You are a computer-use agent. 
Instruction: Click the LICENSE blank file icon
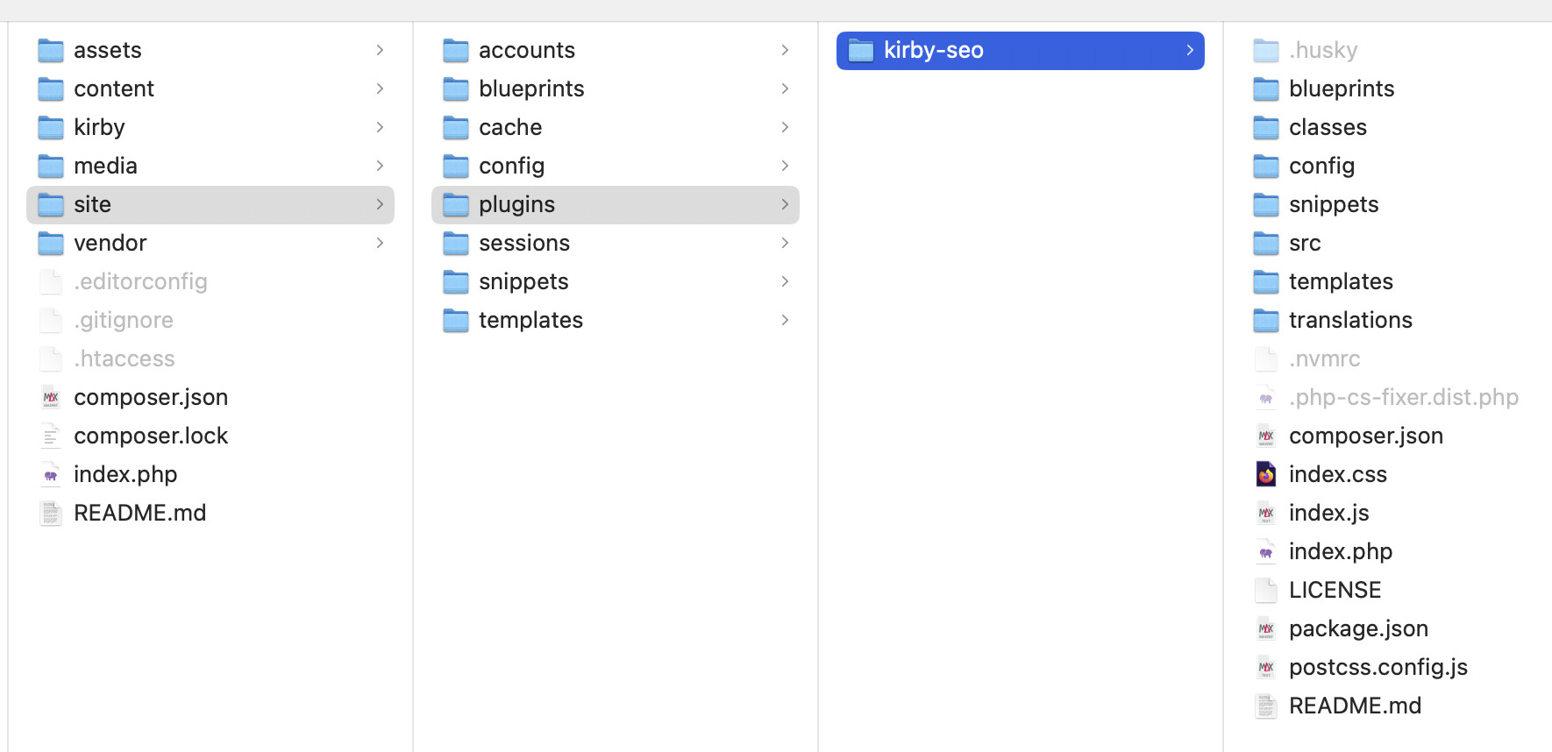tap(1265, 590)
